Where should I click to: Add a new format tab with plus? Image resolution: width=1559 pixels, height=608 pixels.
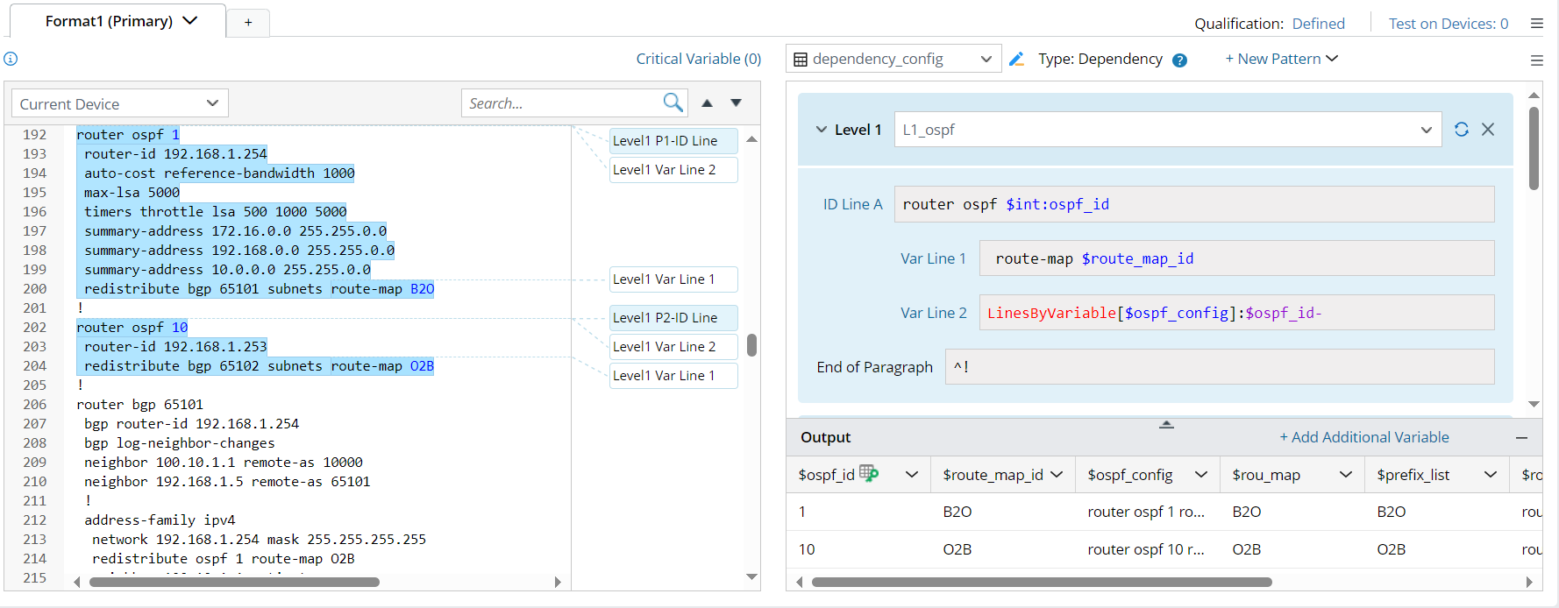248,22
